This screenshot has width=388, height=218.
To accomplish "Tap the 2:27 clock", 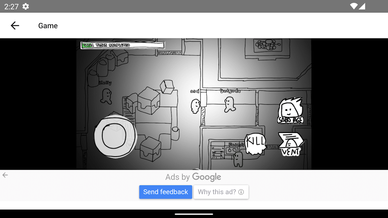I will coord(11,7).
